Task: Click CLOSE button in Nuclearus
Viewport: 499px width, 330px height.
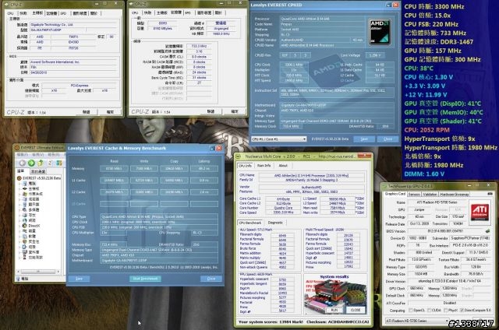Action: [356, 310]
